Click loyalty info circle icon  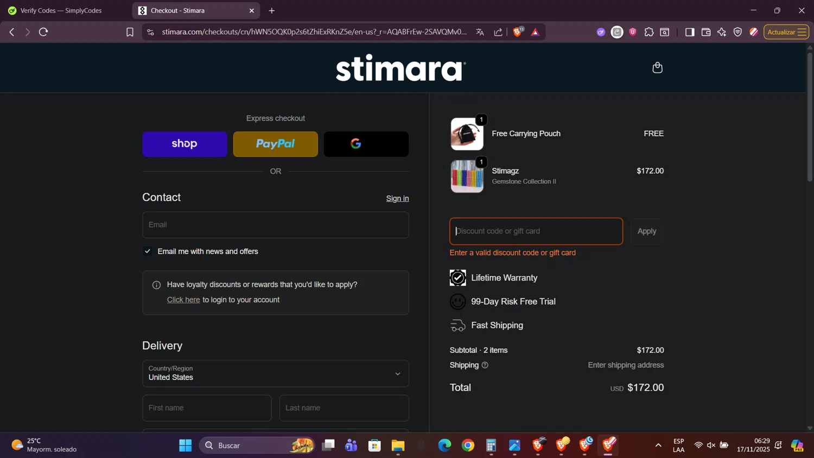pos(156,285)
